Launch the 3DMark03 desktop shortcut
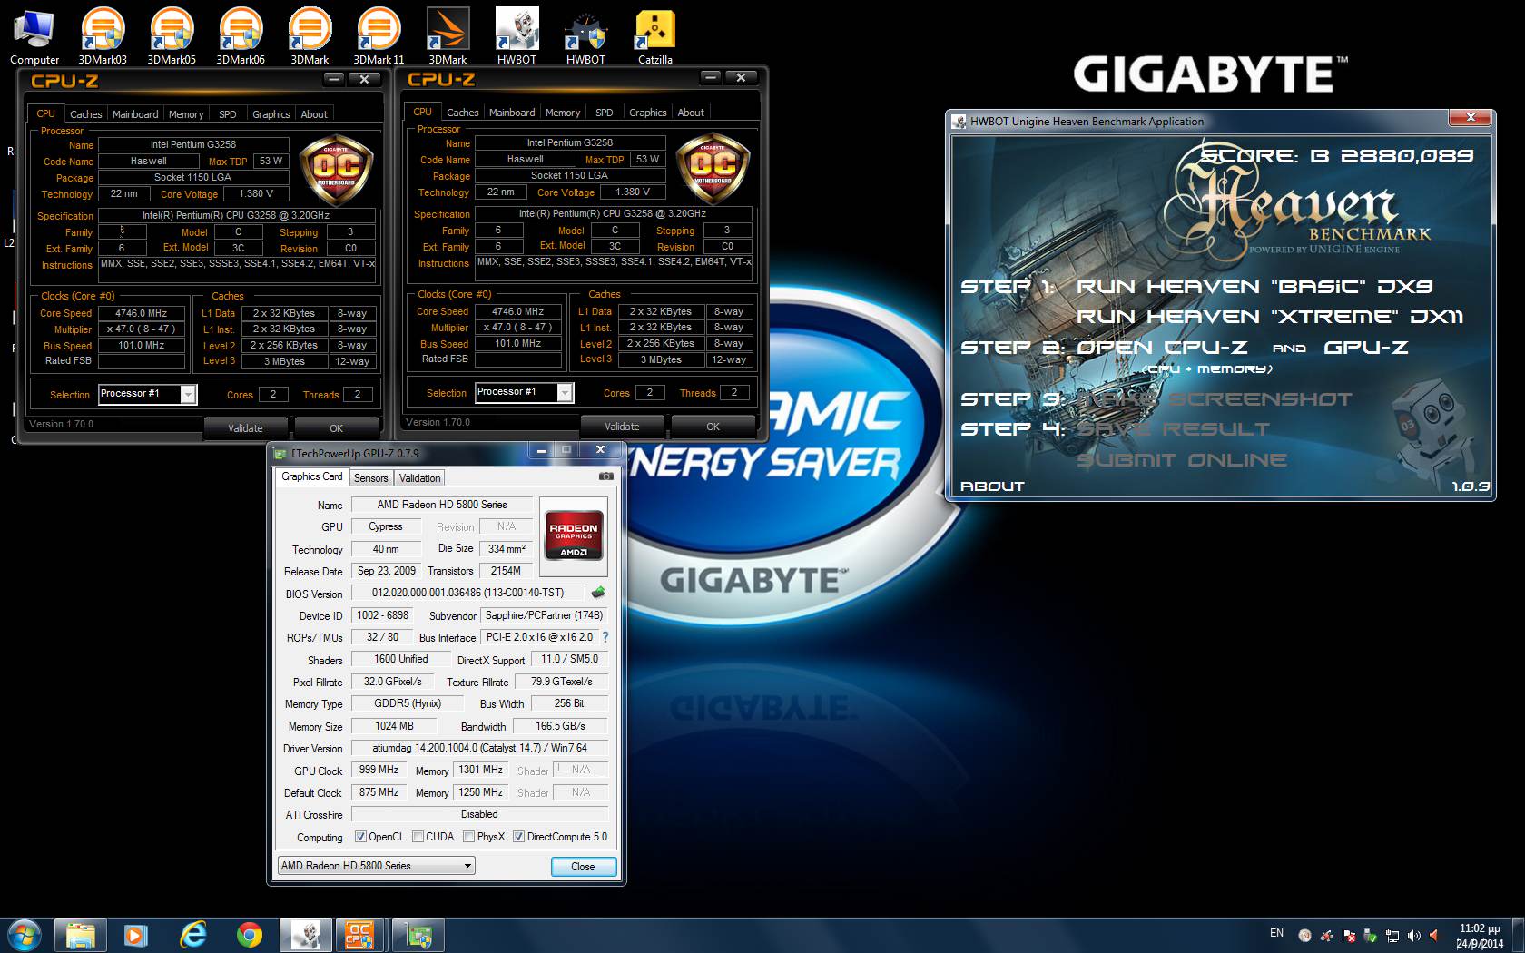Screen dimensions: 1525x953 coord(103,36)
